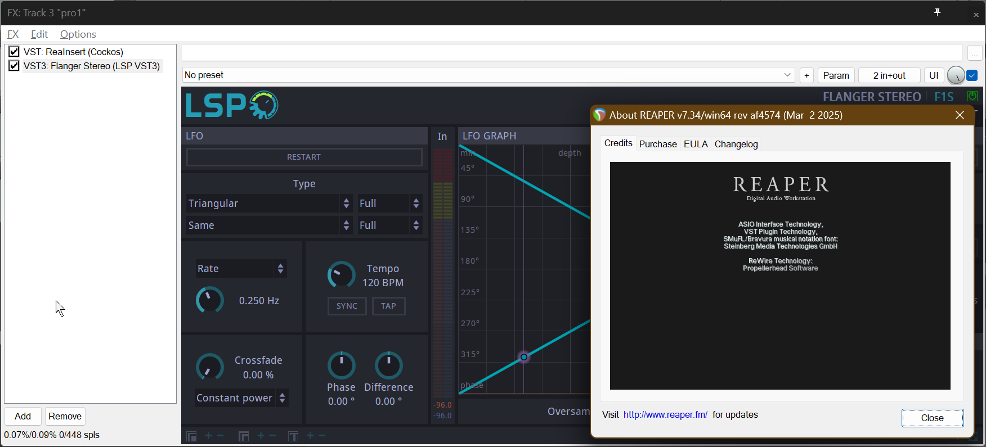Image resolution: width=986 pixels, height=447 pixels.
Task: Click the 120 BPM tempo value
Action: click(x=383, y=283)
